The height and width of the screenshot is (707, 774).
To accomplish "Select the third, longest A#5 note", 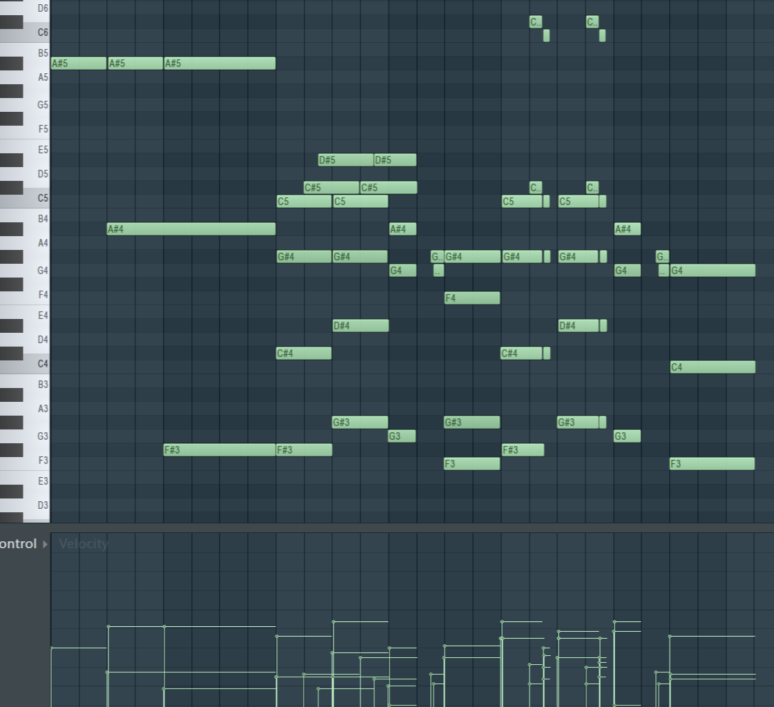I will tap(220, 64).
